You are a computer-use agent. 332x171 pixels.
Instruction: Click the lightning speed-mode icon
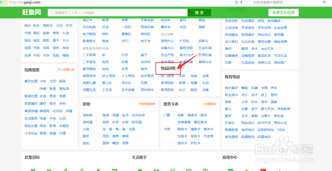coord(241,2)
